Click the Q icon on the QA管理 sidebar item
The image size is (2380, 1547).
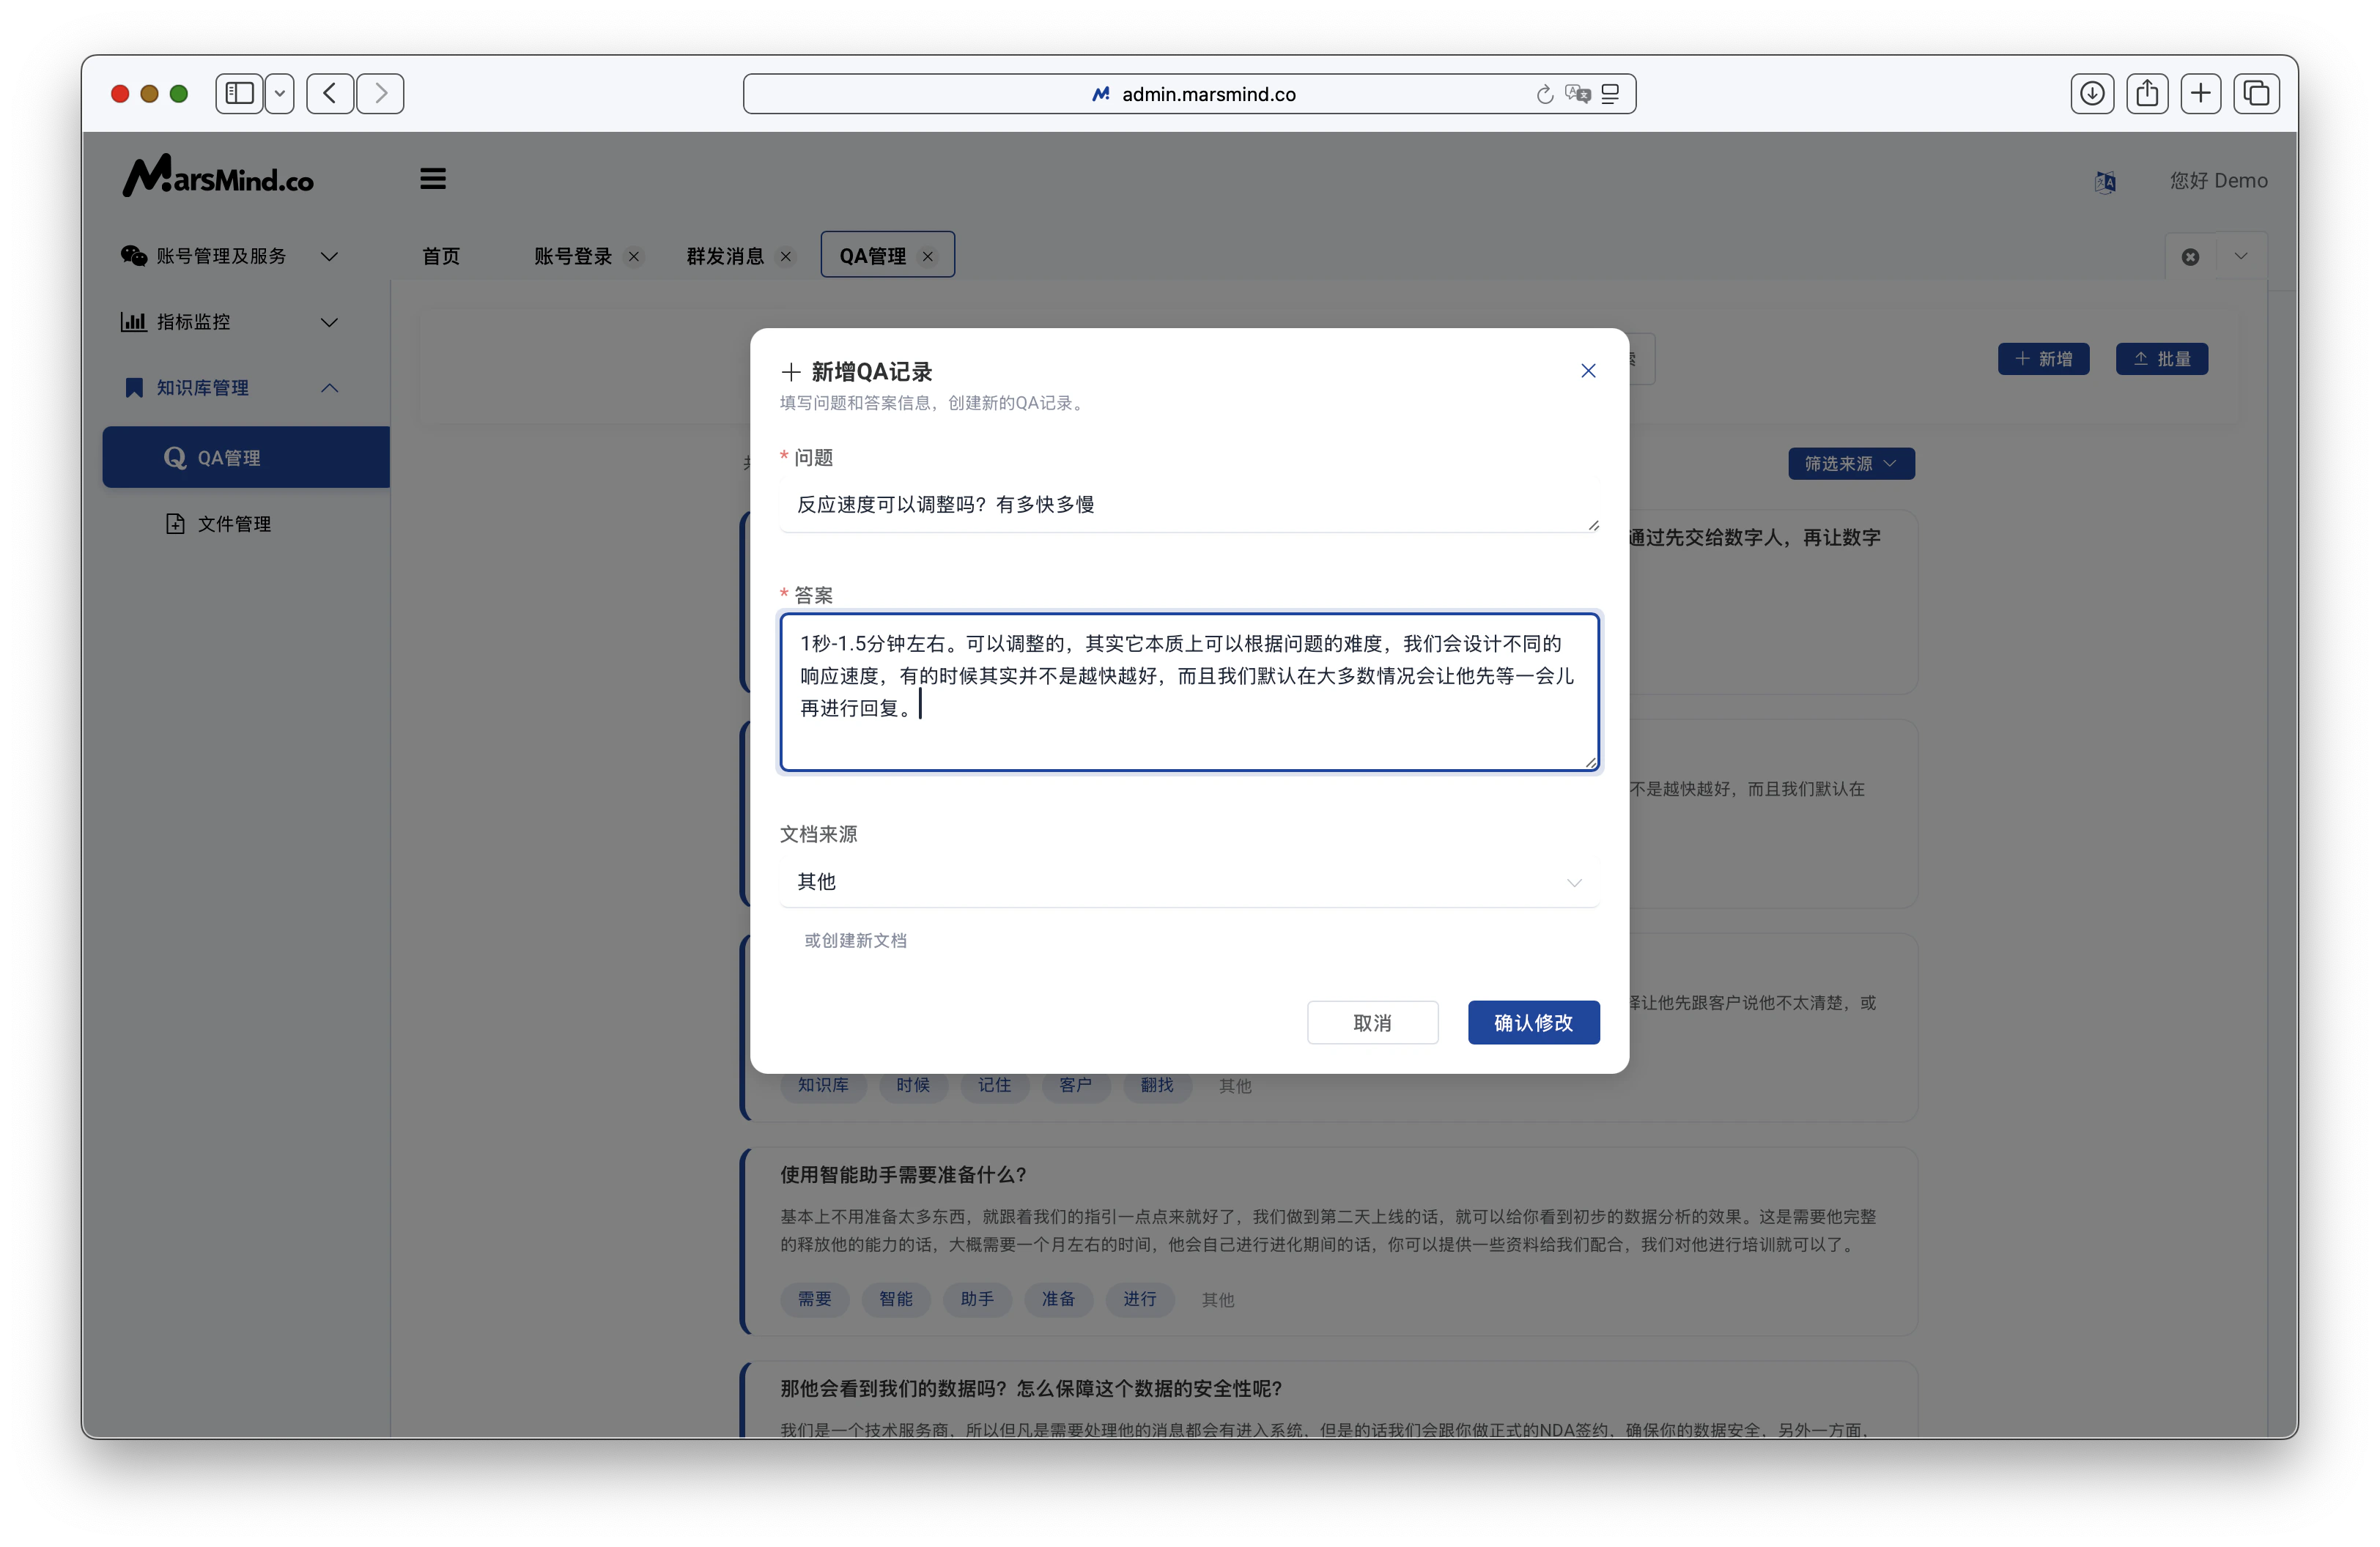[x=176, y=457]
